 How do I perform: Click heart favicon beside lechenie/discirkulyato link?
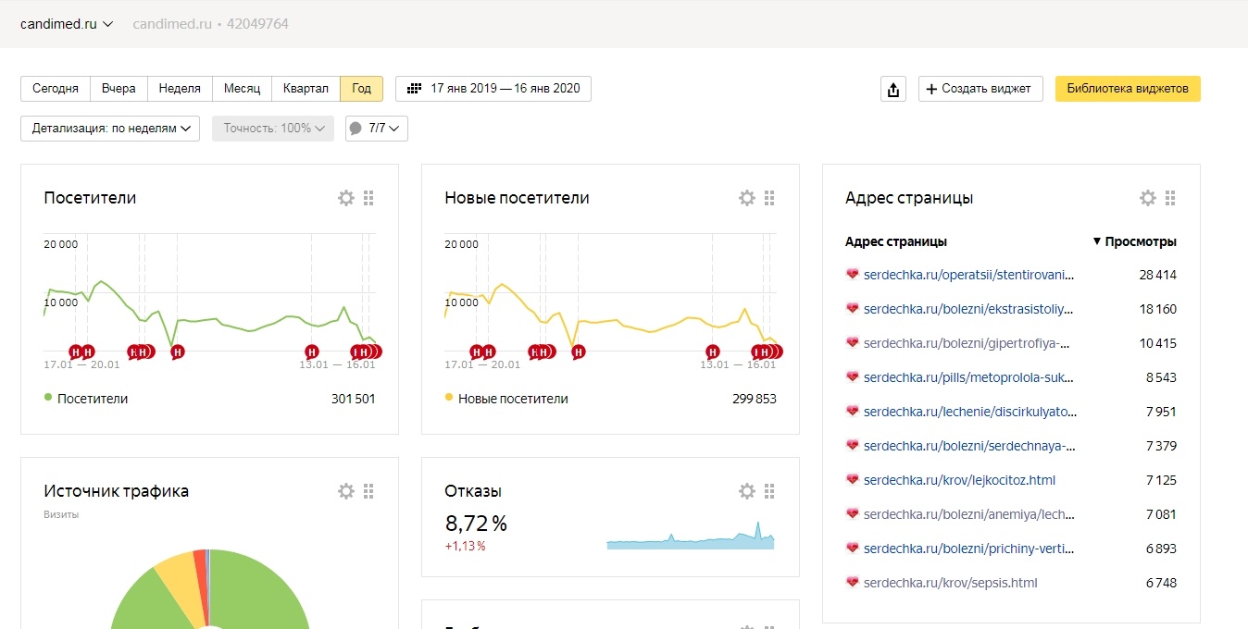point(853,412)
